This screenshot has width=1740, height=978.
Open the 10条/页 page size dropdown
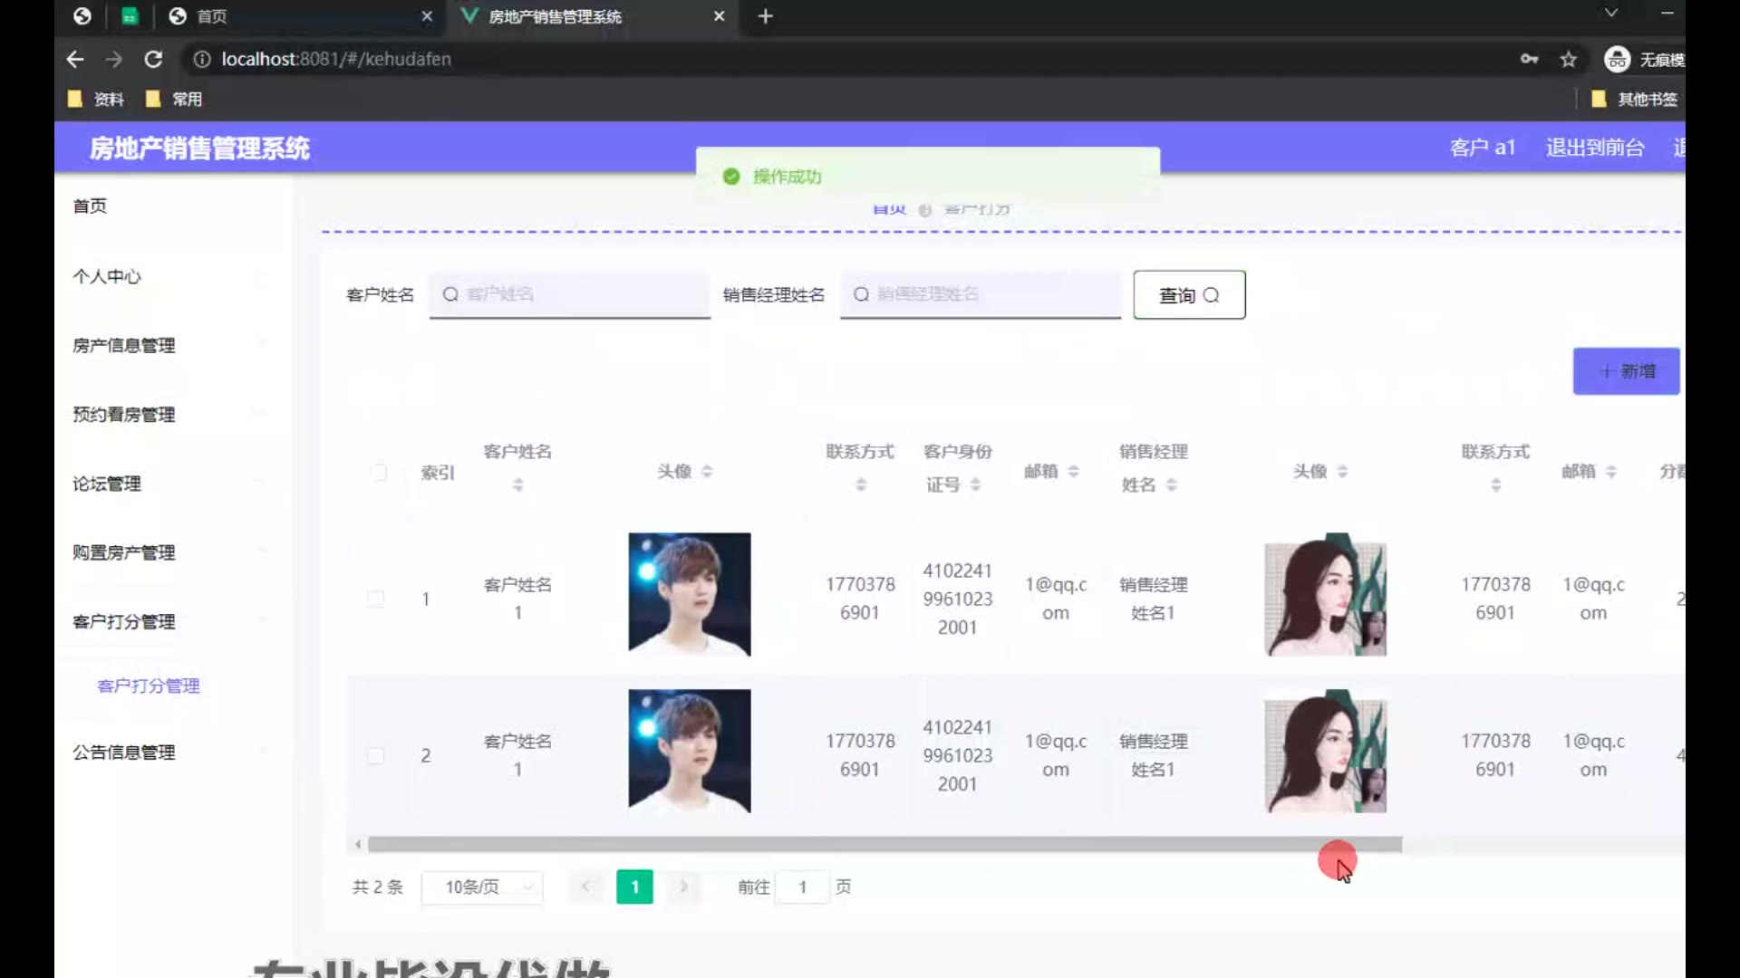(x=482, y=887)
